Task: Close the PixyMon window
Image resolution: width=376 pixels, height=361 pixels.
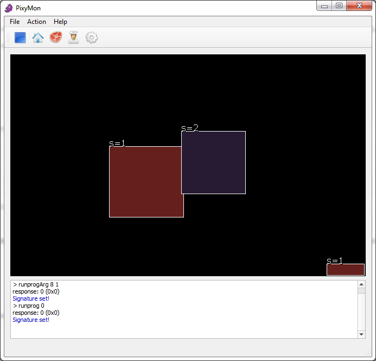Action: coord(359,6)
